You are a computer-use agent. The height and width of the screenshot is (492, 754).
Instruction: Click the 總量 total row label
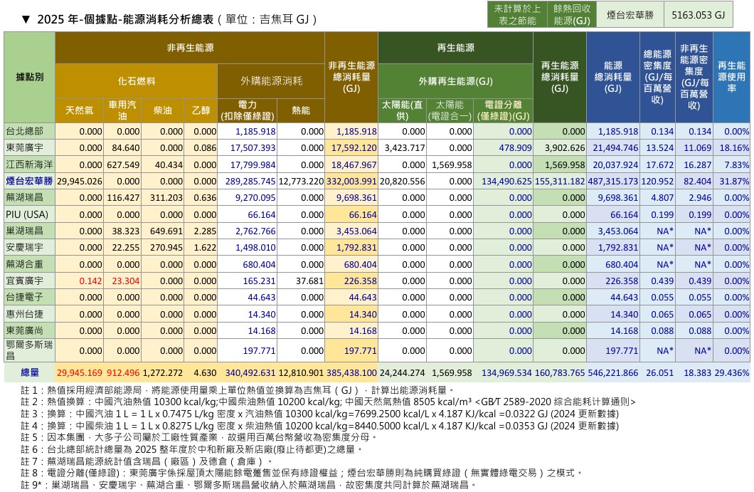(x=29, y=372)
